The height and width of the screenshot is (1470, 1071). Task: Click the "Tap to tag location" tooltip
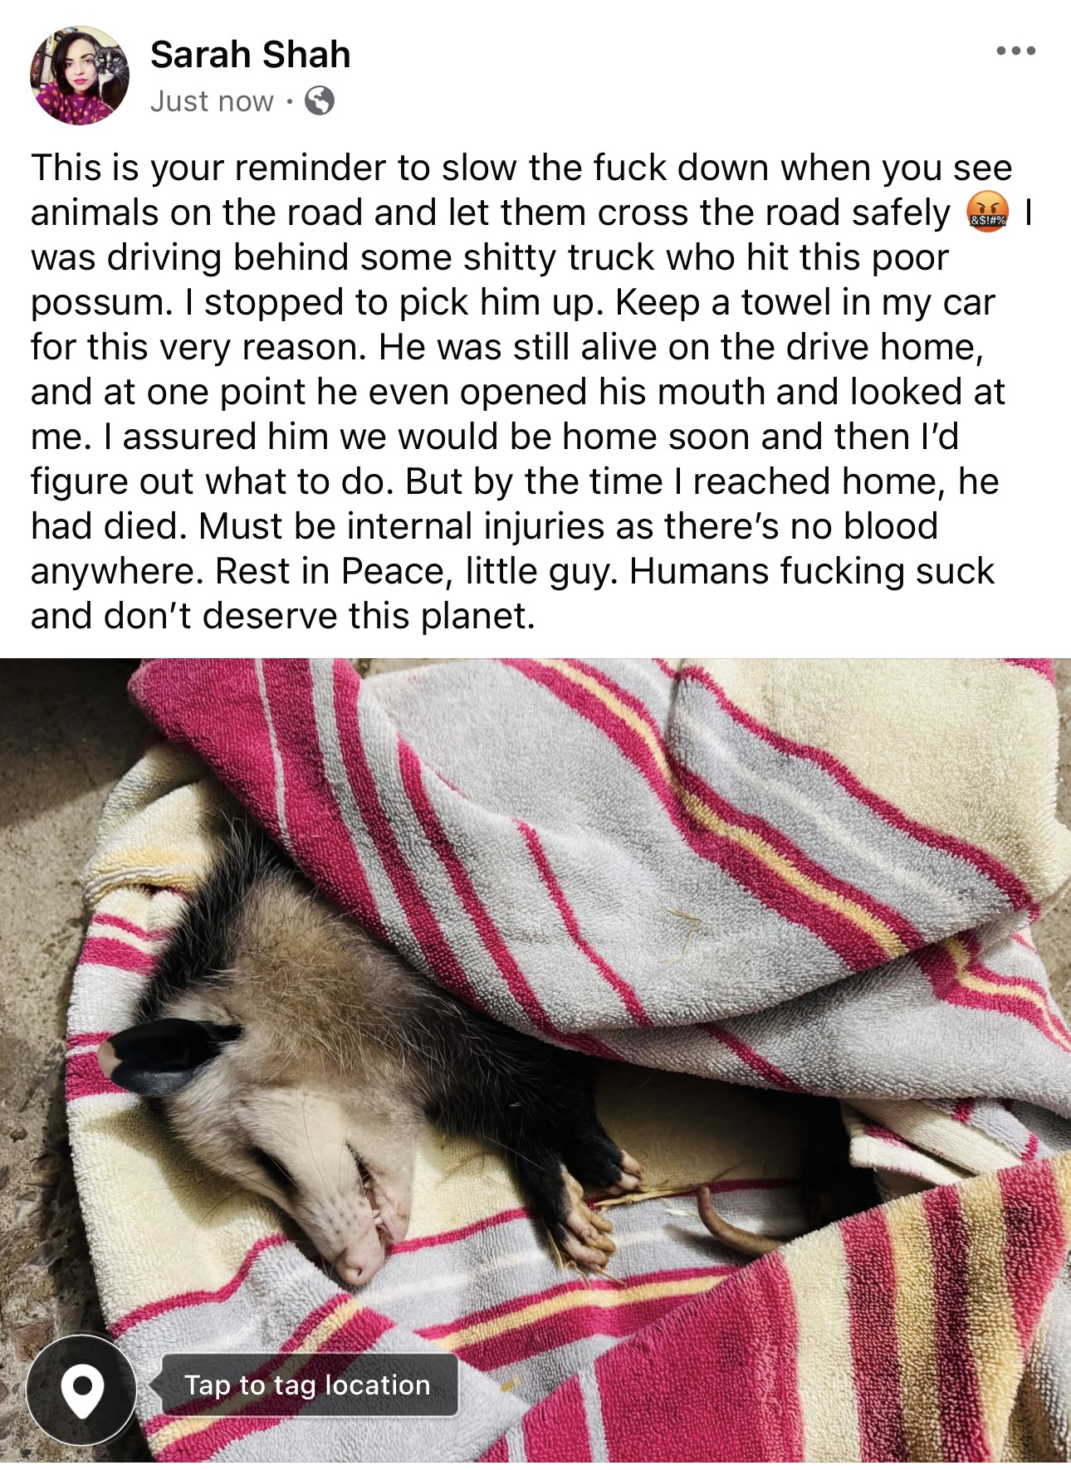pos(306,1385)
